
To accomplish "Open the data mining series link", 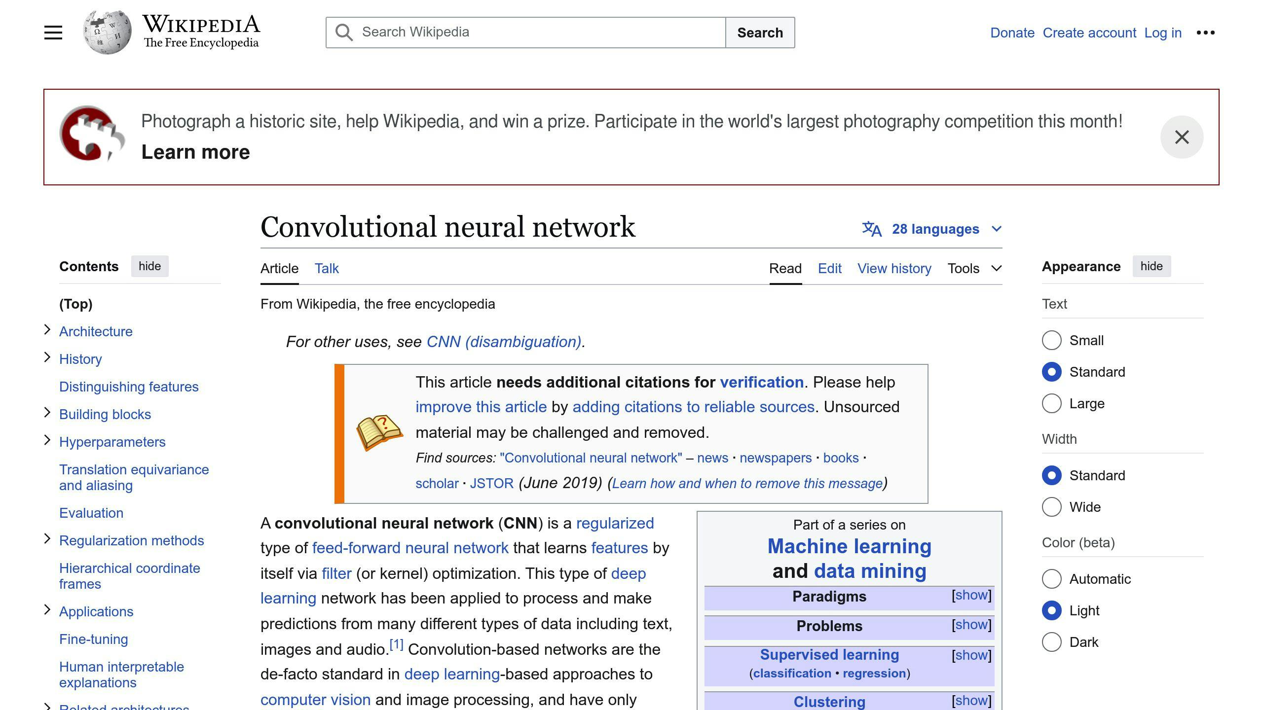I will click(870, 571).
